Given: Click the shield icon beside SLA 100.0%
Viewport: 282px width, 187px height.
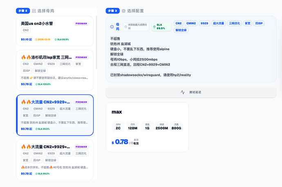Looking at the screenshot, I should pyautogui.click(x=36, y=84).
